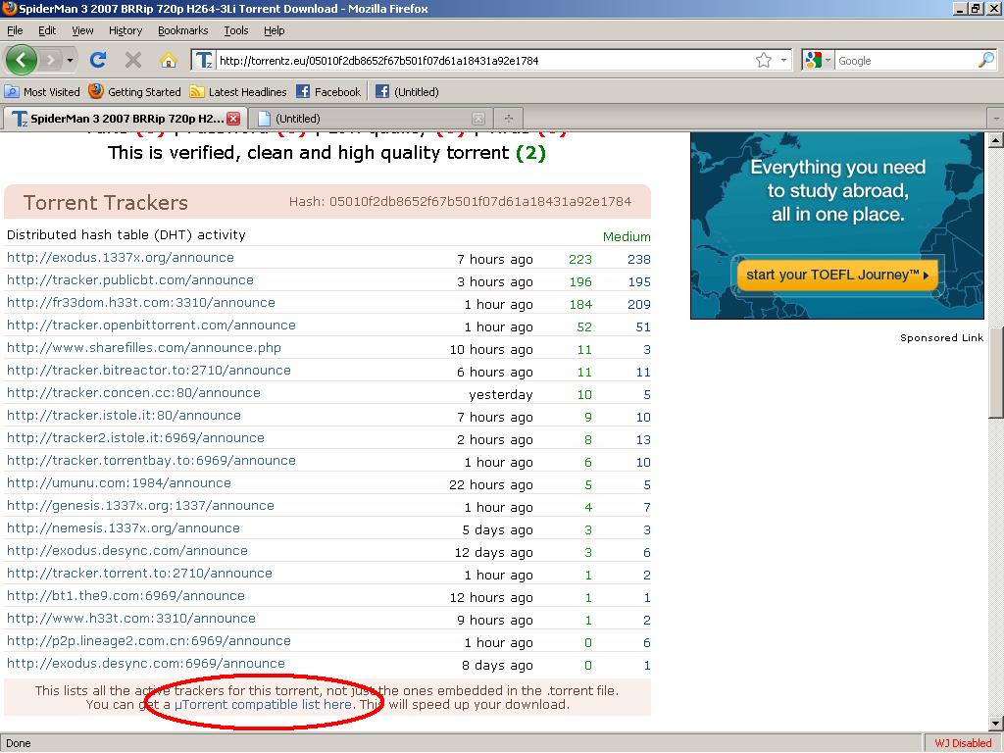Click umunu.com:1984/announce link
Image resolution: width=1004 pixels, height=753 pixels.
tap(119, 482)
